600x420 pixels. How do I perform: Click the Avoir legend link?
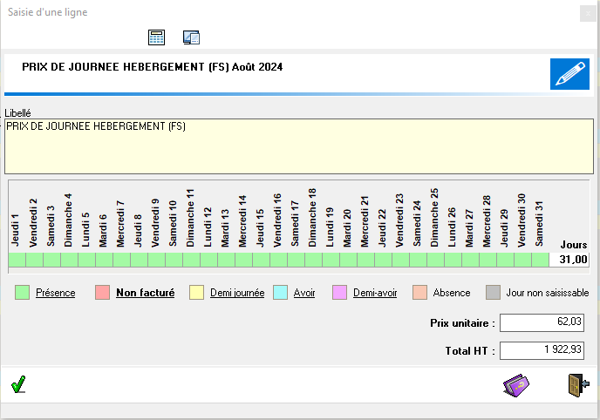[303, 293]
